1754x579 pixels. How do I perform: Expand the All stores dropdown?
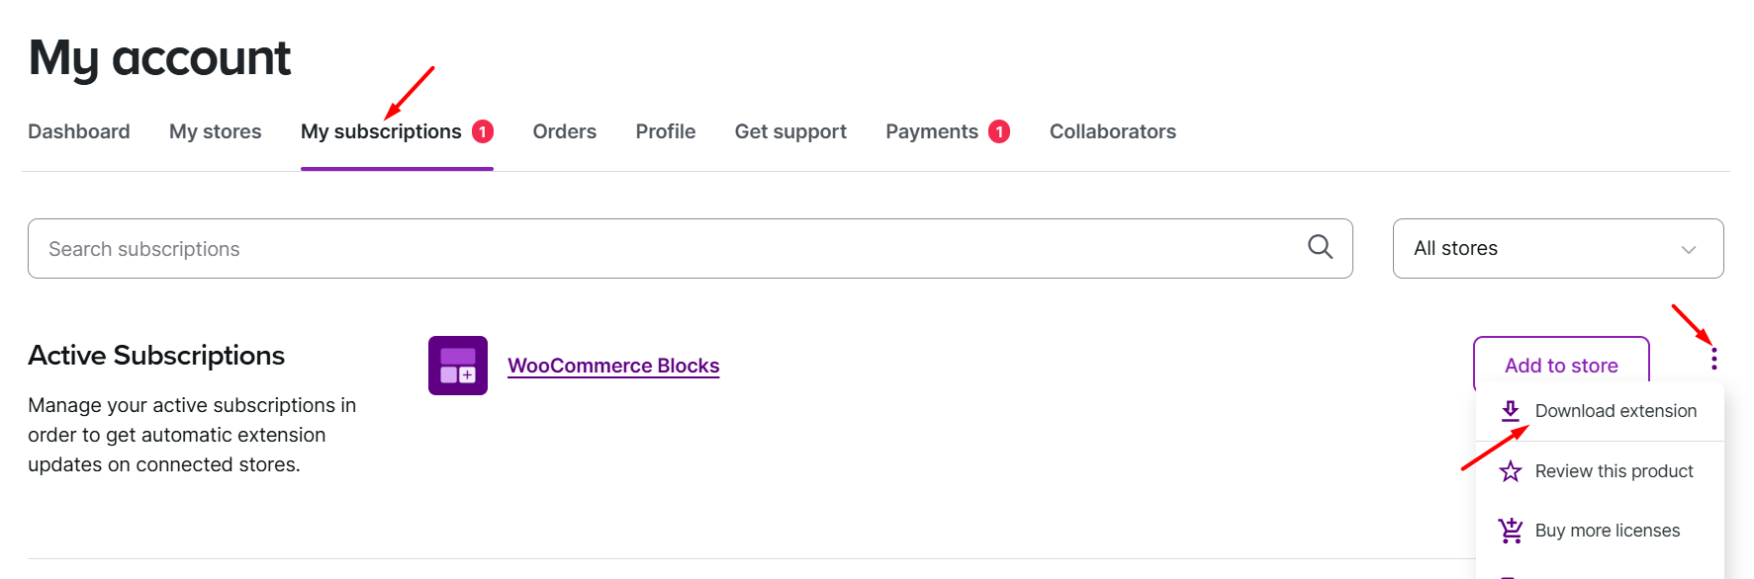1558,248
